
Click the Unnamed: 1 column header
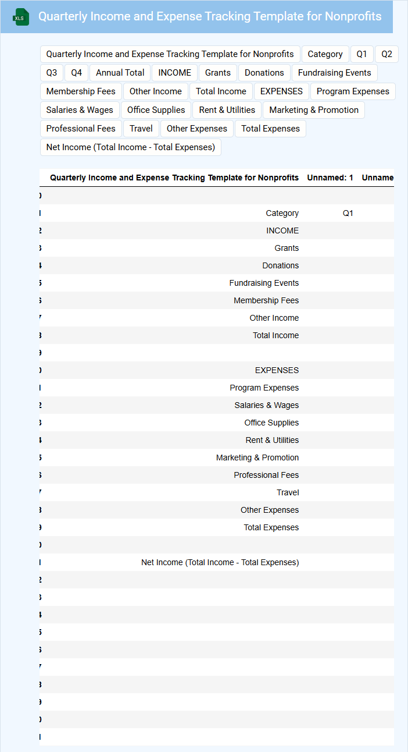click(x=330, y=178)
